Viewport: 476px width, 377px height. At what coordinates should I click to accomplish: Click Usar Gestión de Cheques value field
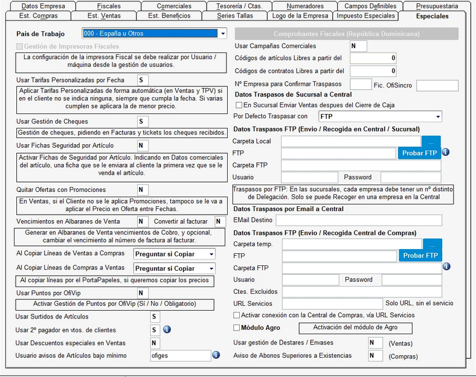click(143, 121)
